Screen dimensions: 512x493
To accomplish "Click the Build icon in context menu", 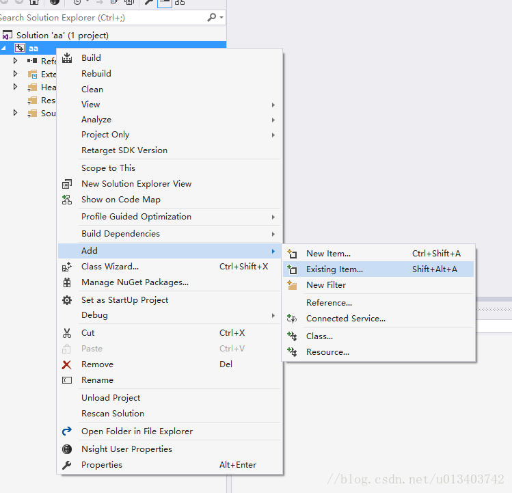I will 67,58.
